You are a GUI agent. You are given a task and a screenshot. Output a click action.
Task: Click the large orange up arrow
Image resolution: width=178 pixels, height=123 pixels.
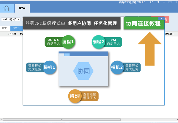pos(150,49)
